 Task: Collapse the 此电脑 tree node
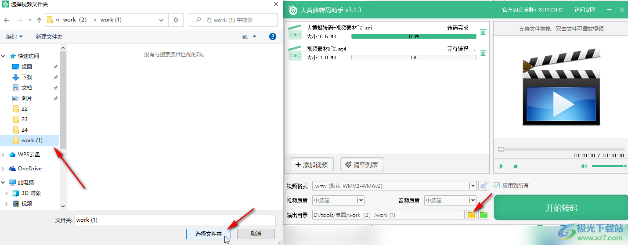pos(4,182)
